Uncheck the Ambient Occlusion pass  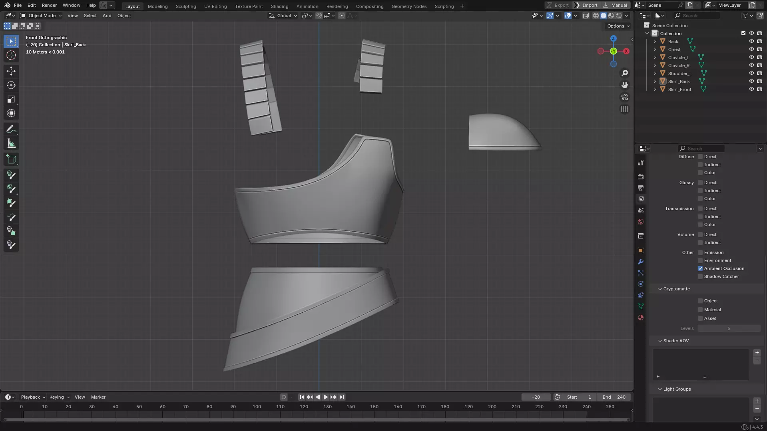click(x=700, y=268)
